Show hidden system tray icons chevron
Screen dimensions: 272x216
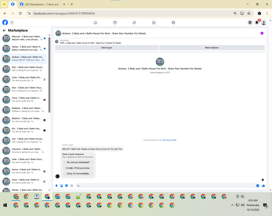coord(232,205)
